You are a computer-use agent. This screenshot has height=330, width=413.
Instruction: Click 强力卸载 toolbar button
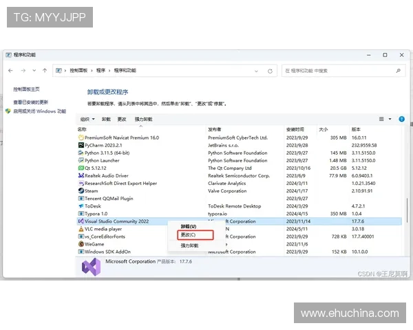point(144,119)
